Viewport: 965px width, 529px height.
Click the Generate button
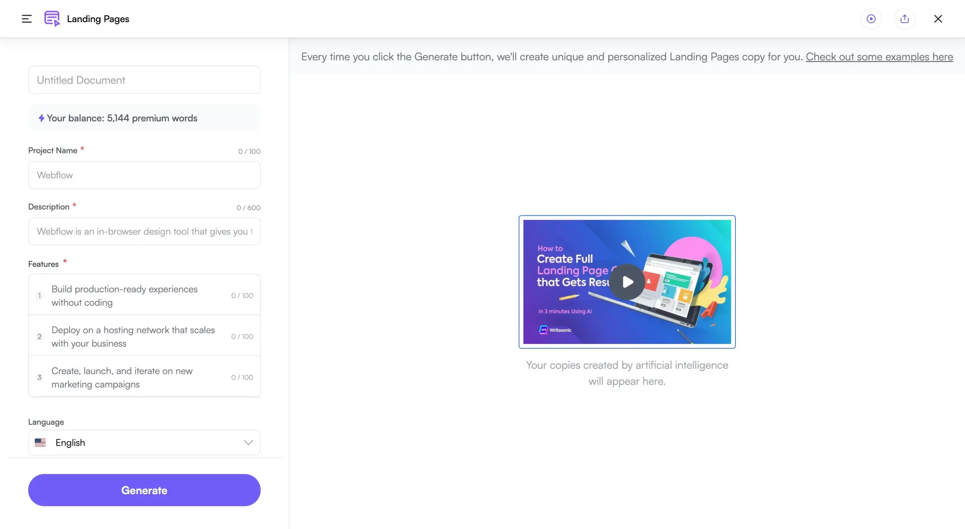pos(144,489)
